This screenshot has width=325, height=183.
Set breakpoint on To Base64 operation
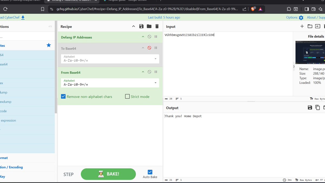pyautogui.click(x=156, y=48)
